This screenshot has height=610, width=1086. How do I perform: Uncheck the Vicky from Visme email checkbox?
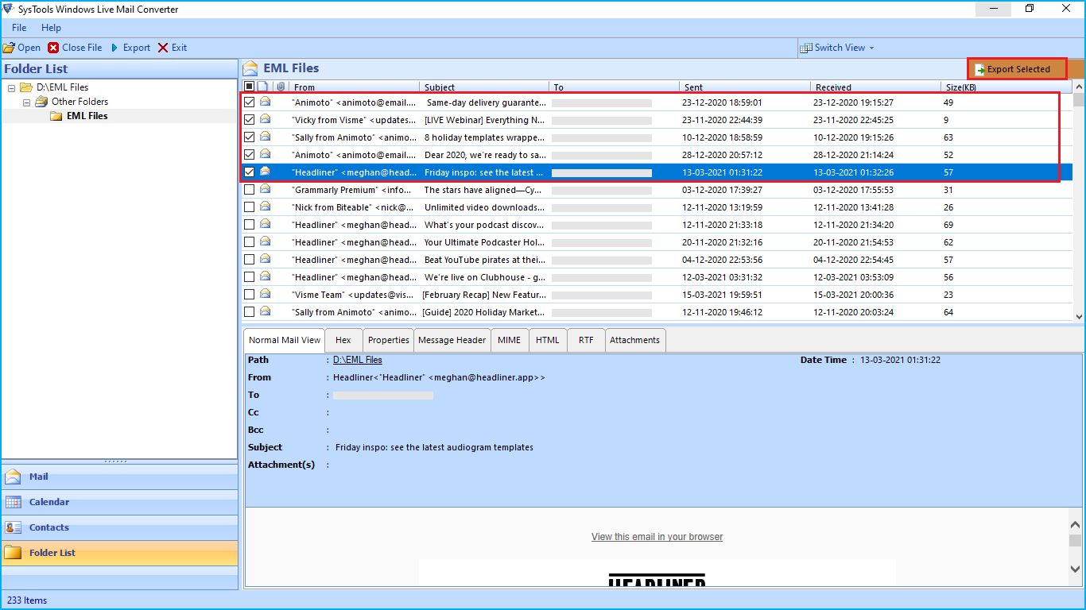click(250, 120)
